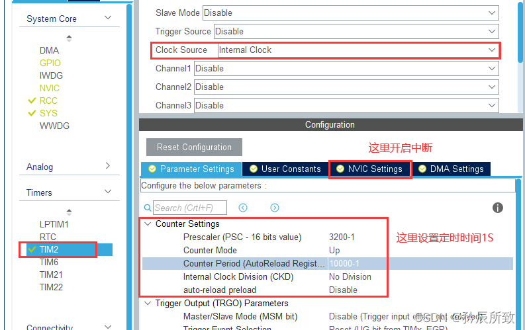Switch to Parameter Settings tab
525x330 pixels.
[191, 169]
